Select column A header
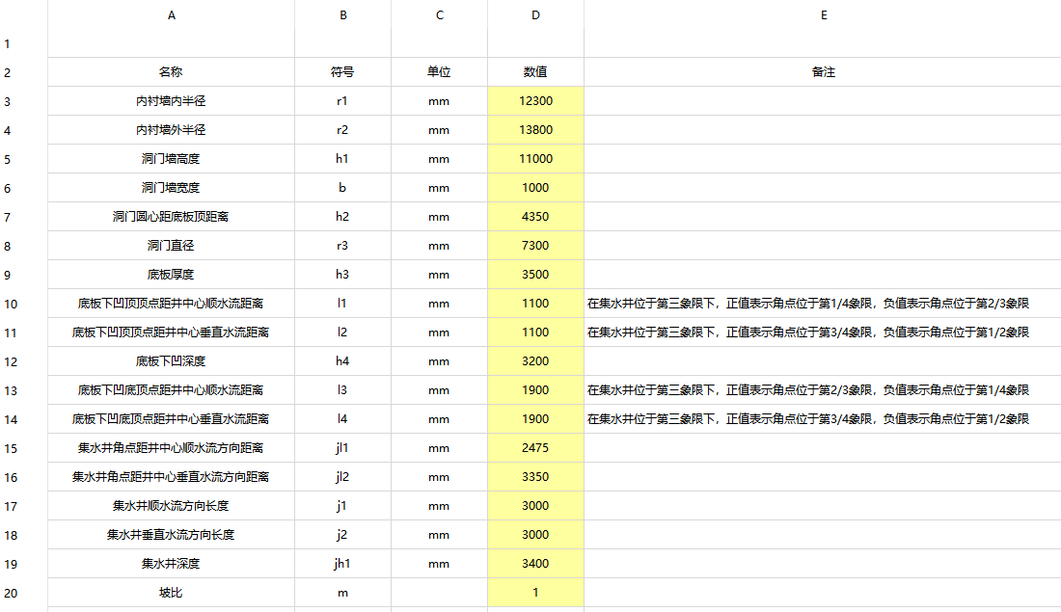 click(x=172, y=15)
